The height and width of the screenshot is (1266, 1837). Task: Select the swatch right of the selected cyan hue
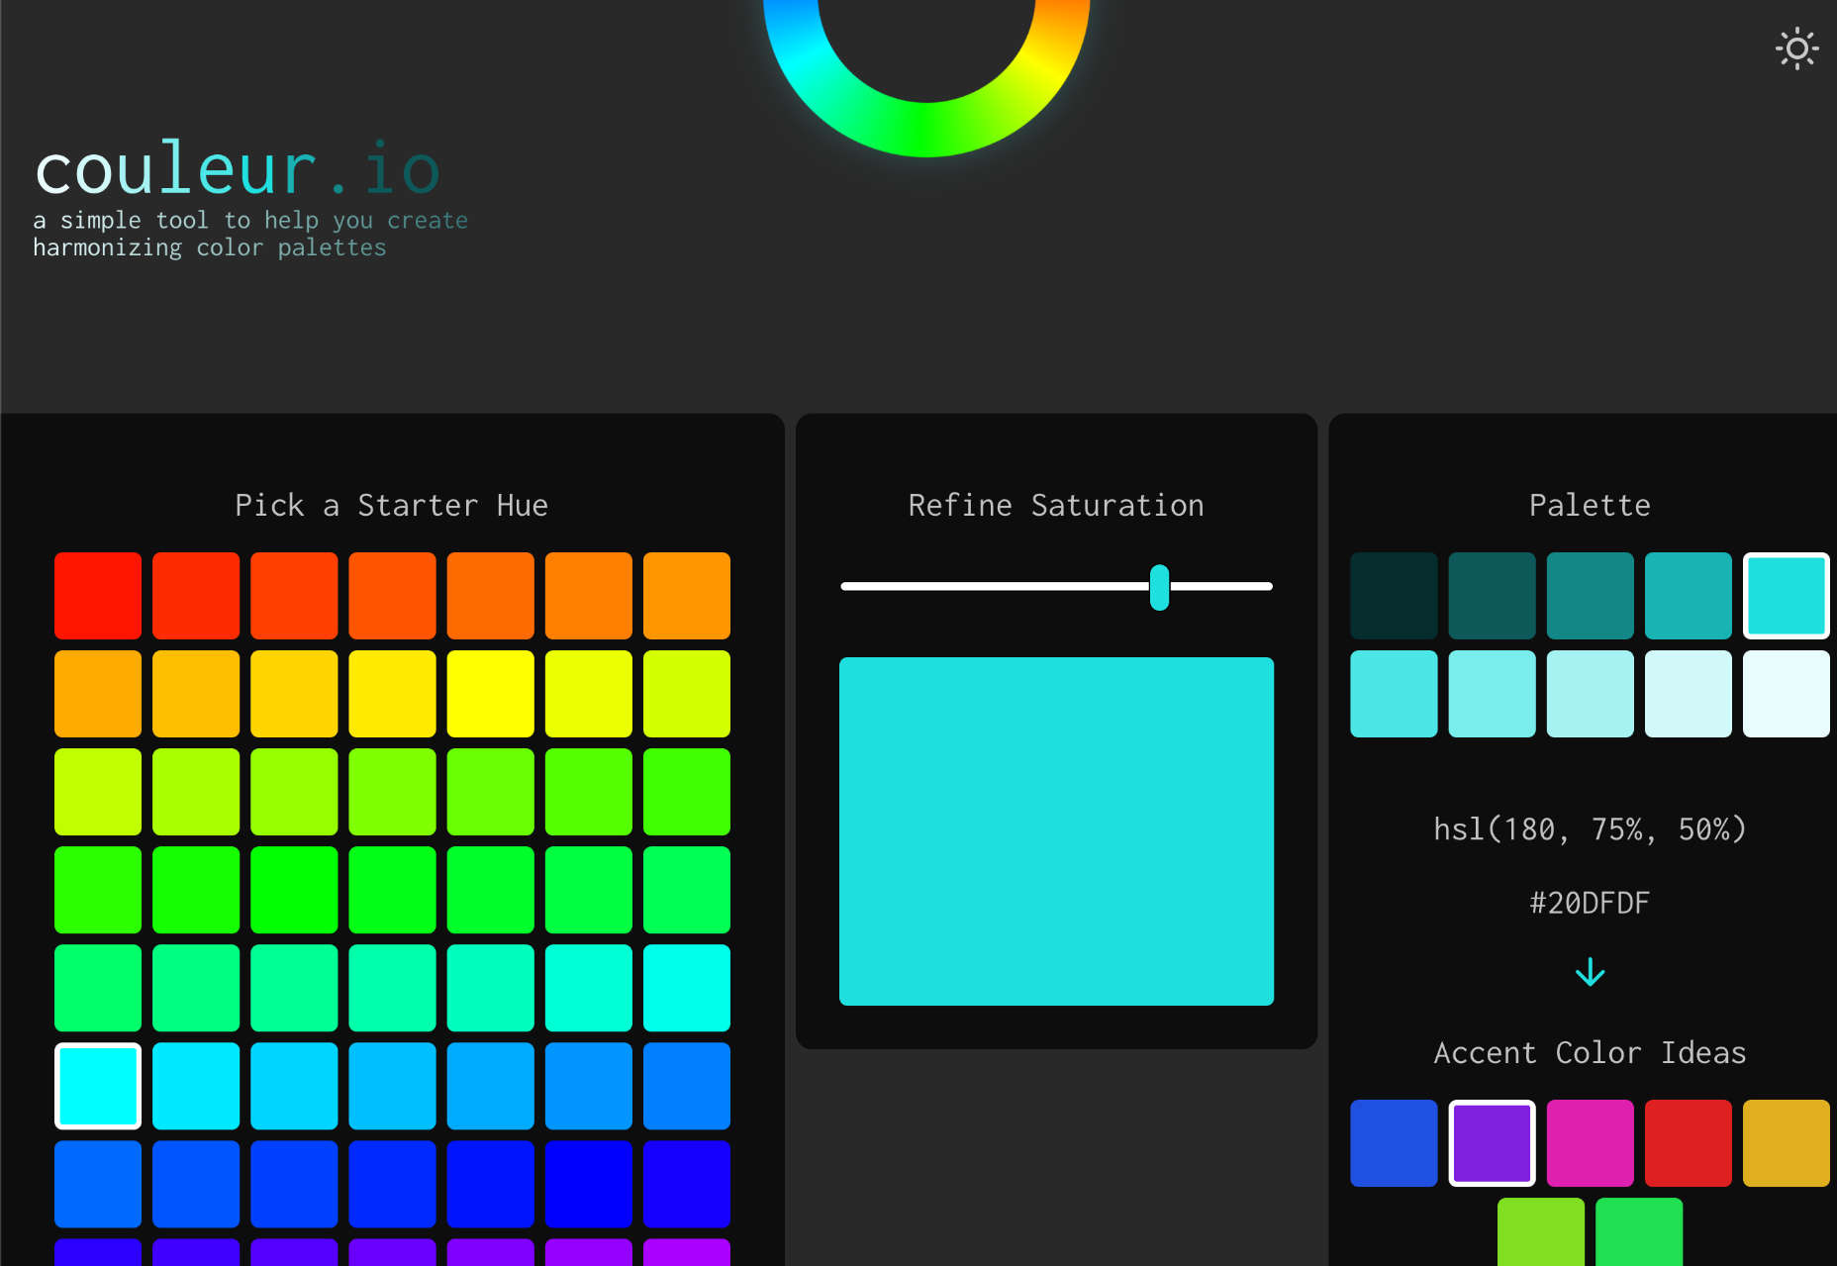(196, 1086)
